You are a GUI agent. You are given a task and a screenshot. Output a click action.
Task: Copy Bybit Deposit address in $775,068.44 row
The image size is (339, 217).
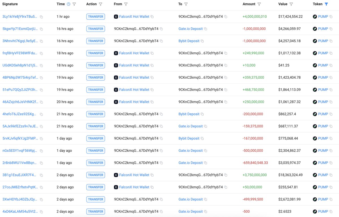[x=202, y=138]
